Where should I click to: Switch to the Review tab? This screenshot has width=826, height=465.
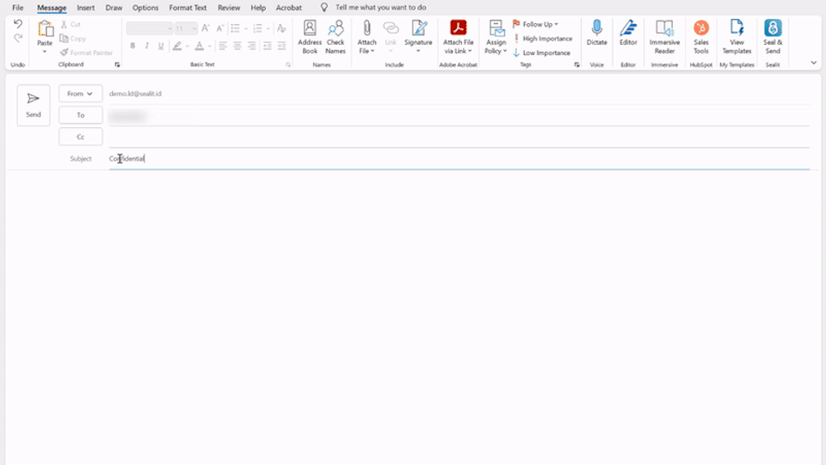(229, 8)
